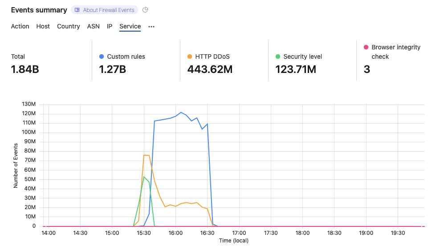The width and height of the screenshot is (444, 246).
Task: Click the pie chart icon beside About Firewall Events
Action: (145, 10)
